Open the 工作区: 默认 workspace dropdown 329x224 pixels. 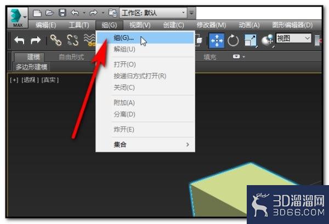153,13
